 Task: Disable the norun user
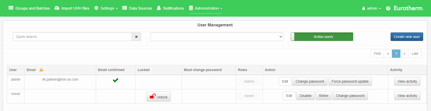click(x=305, y=96)
